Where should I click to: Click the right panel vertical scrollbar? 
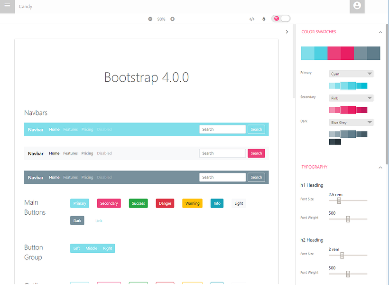387,95
